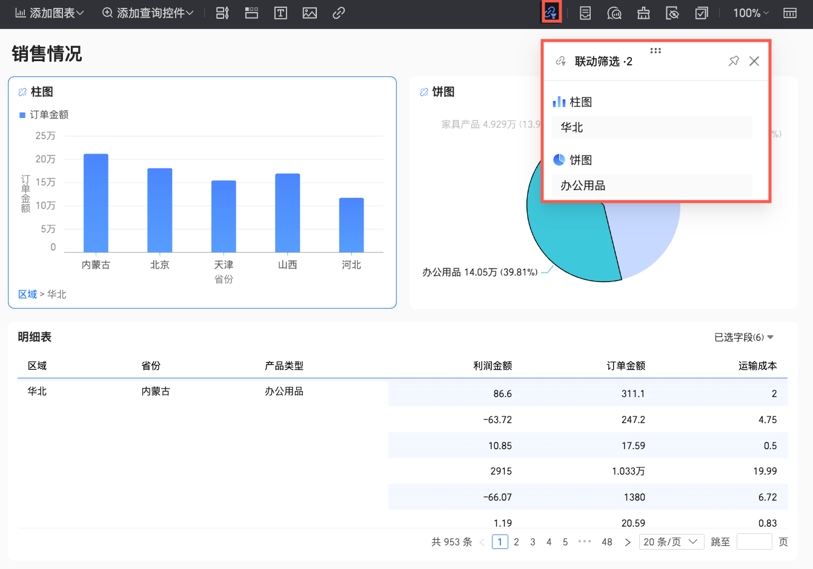Click the 订单金额 column header in table
The width and height of the screenshot is (813, 569).
click(626, 366)
